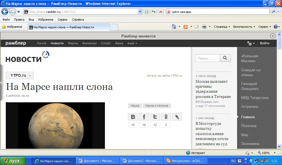Open the Избранное menu in the menu bar
The image size is (282, 165).
pos(46,20)
